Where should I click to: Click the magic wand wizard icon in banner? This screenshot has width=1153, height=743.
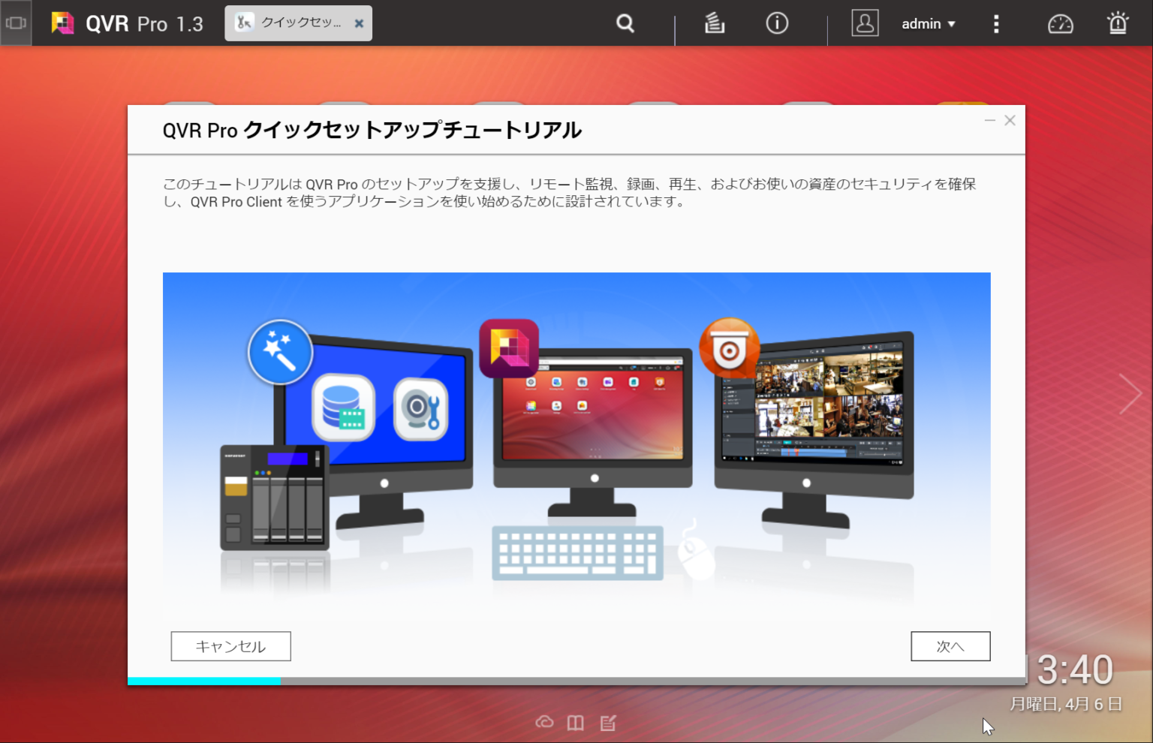click(x=281, y=352)
